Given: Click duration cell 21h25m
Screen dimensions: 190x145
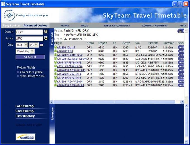Looking at the screenshot, I should [x=168, y=82].
